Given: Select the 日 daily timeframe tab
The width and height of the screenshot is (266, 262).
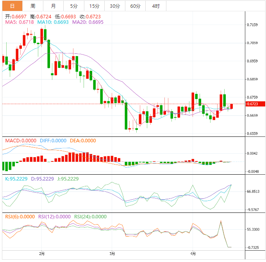Looking at the screenshot, I should click(x=12, y=6).
